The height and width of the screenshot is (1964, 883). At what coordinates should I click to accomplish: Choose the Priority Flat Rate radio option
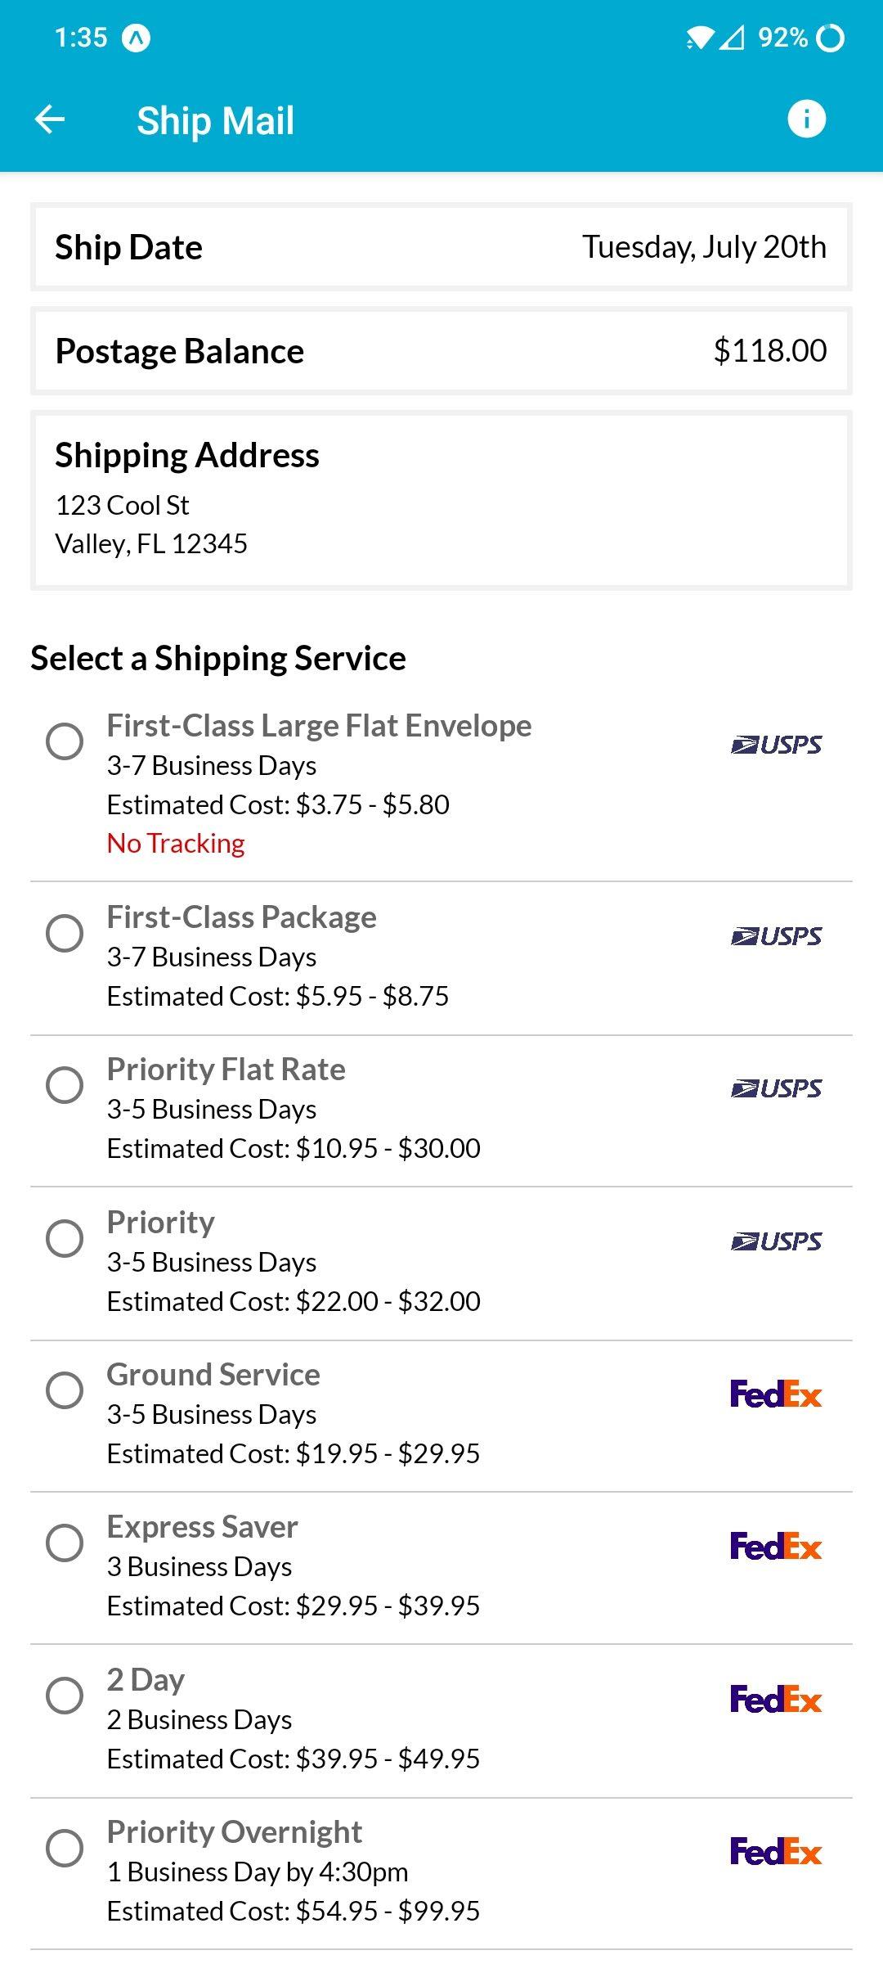coord(65,1085)
